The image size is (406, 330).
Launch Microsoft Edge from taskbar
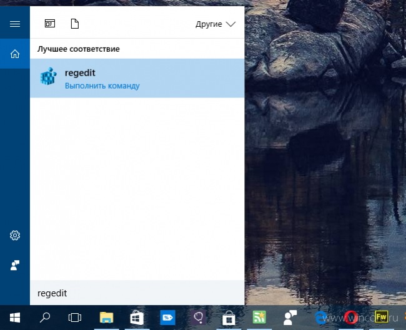tap(320, 318)
